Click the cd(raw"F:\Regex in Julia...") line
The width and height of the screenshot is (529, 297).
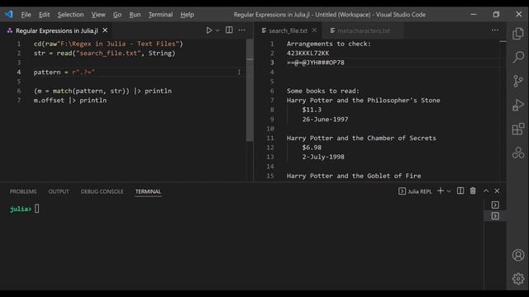tap(108, 44)
